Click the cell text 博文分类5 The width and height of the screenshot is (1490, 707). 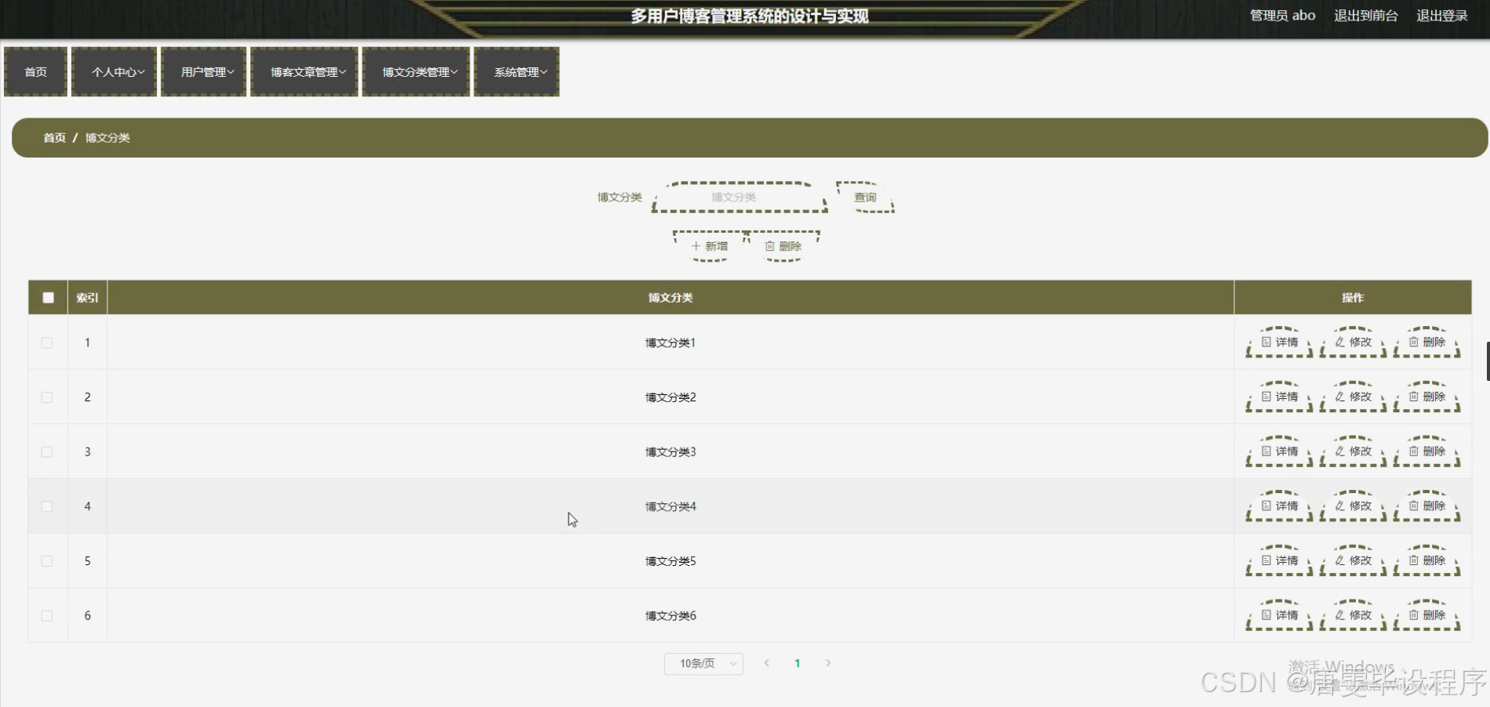pyautogui.click(x=670, y=561)
